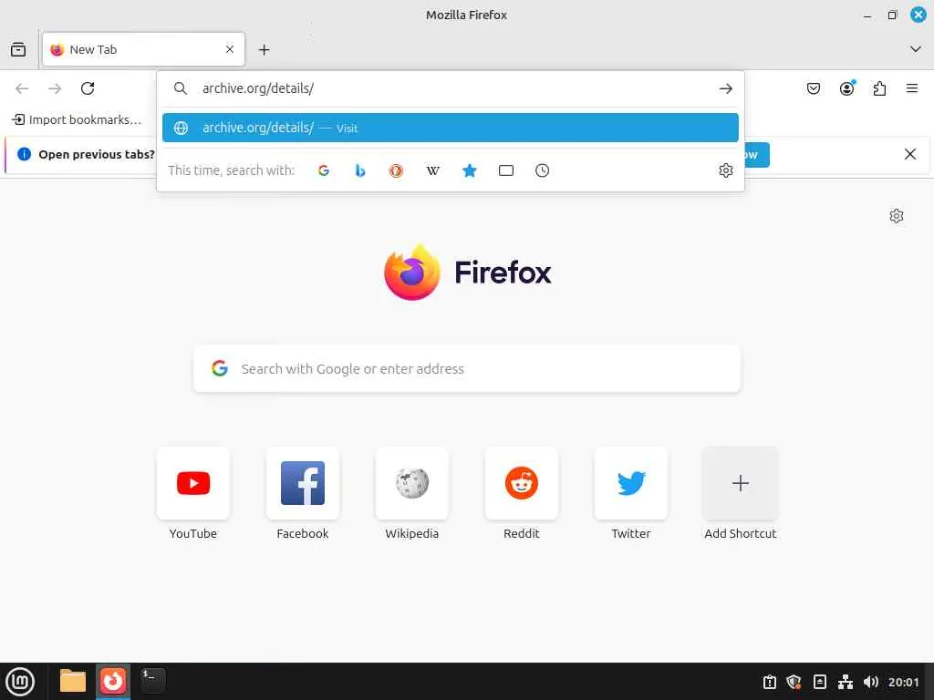Open the application hamburger menu
Screen dimensions: 934x700
click(912, 88)
